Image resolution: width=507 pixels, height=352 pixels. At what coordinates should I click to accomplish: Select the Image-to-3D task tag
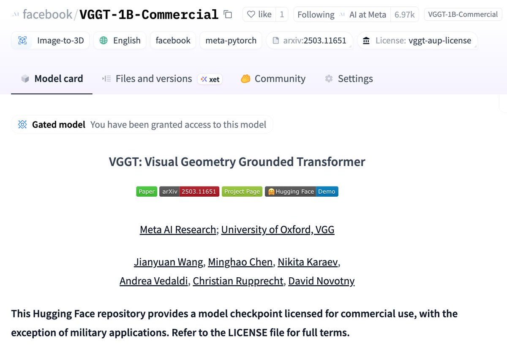coord(50,41)
